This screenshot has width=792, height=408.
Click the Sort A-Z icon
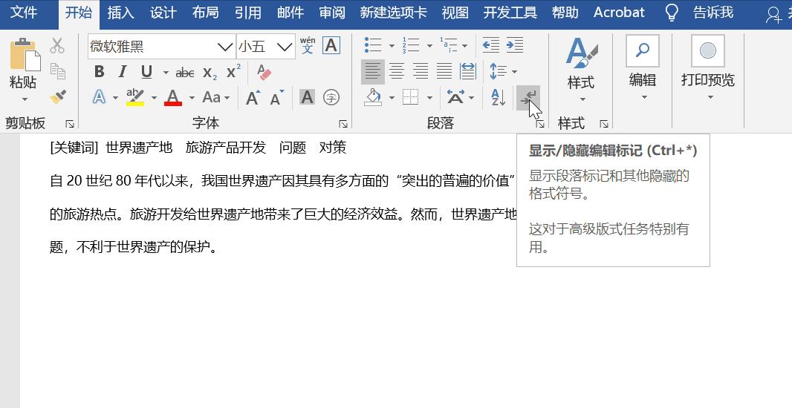point(498,97)
